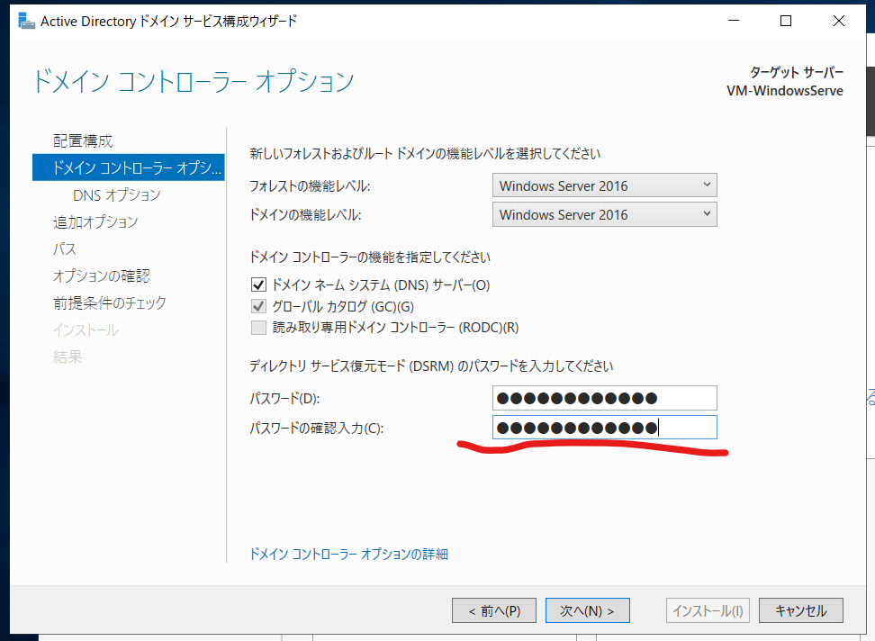Open the forest functional level dropdown
875x641 pixels.
[604, 185]
